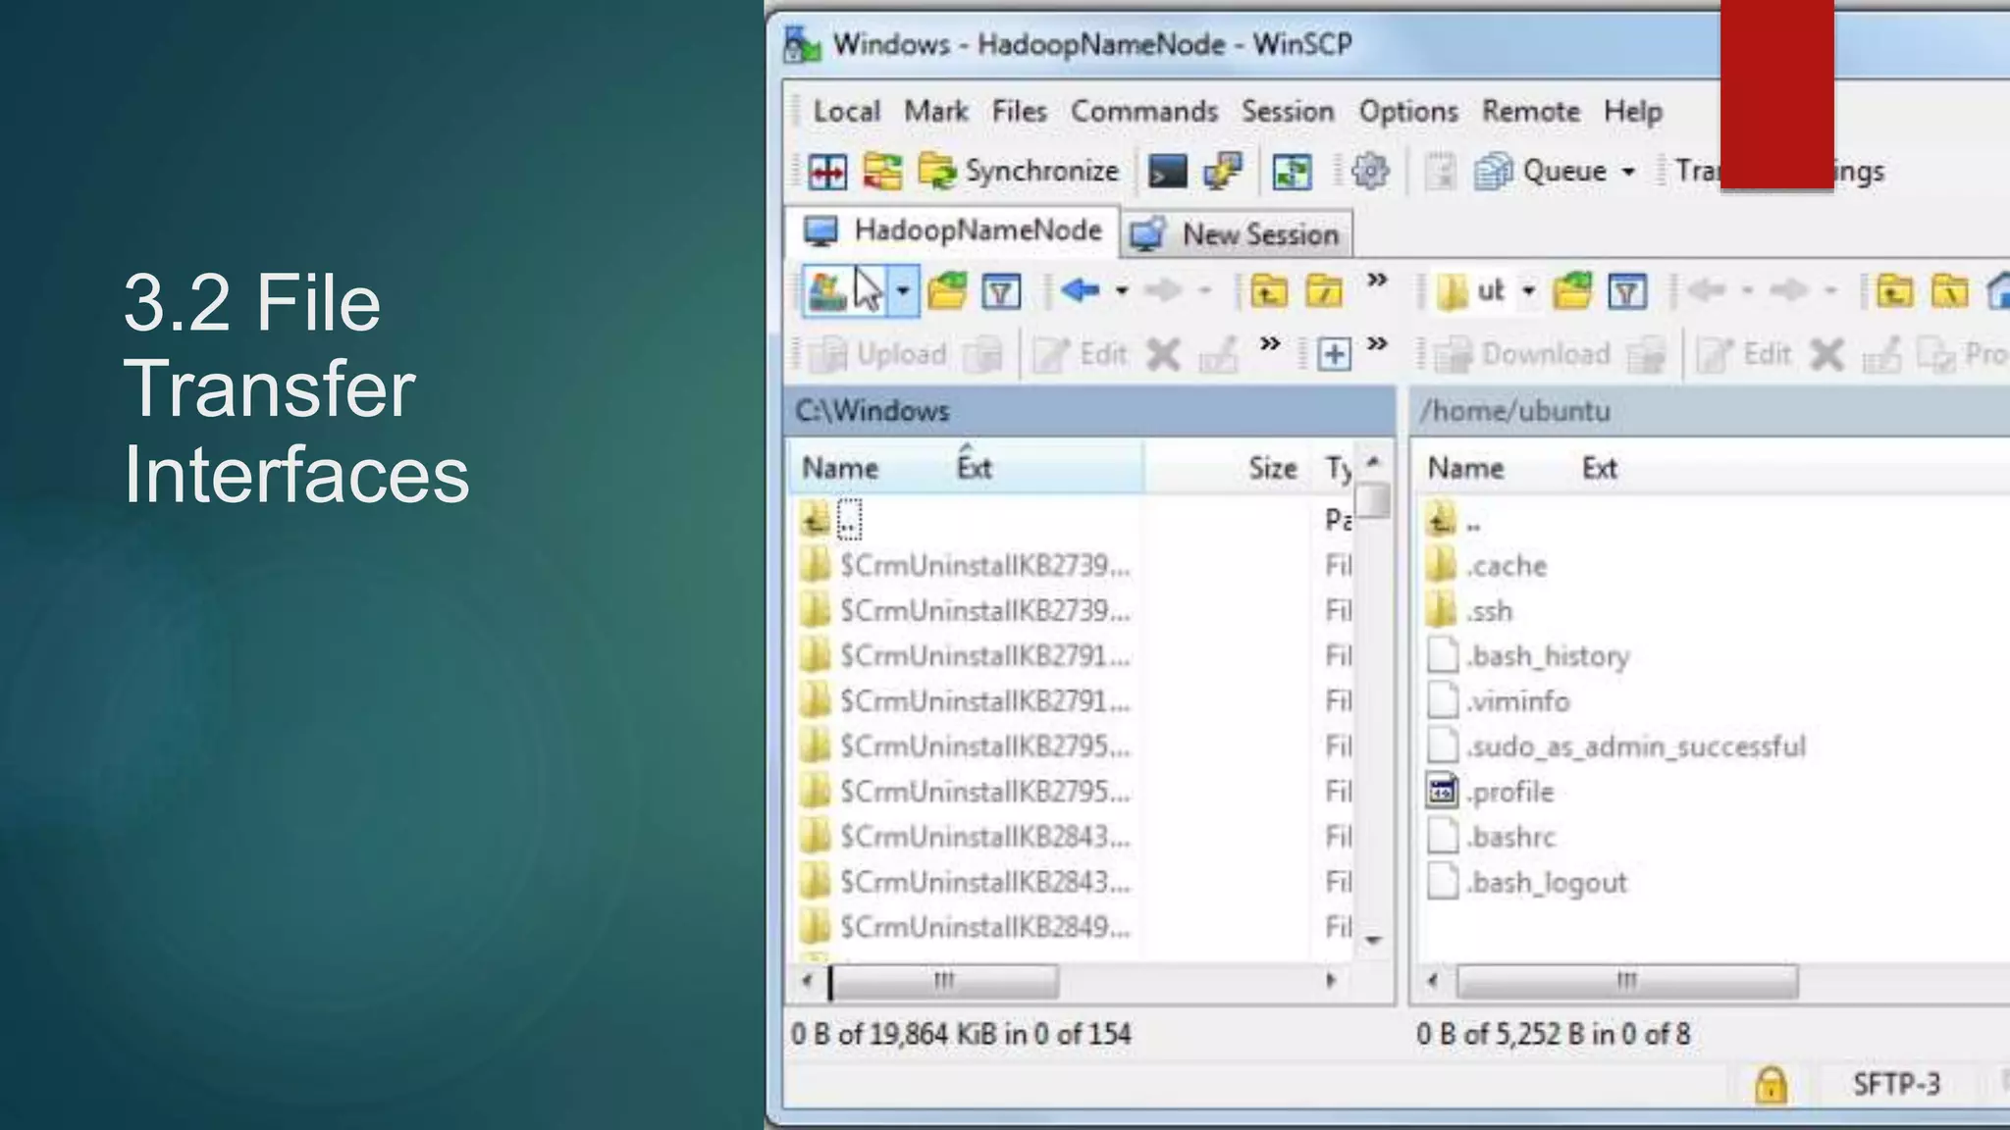The image size is (2010, 1130).
Task: Open the New Session tab
Action: pos(1237,234)
